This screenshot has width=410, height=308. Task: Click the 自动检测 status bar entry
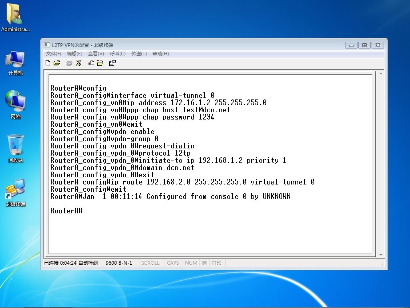click(x=88, y=263)
